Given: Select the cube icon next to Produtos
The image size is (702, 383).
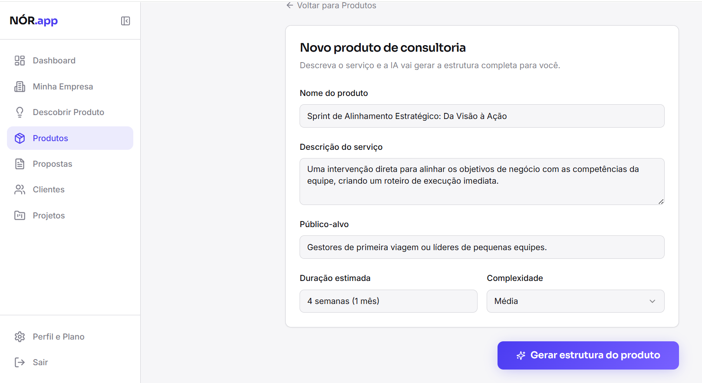Looking at the screenshot, I should [20, 138].
